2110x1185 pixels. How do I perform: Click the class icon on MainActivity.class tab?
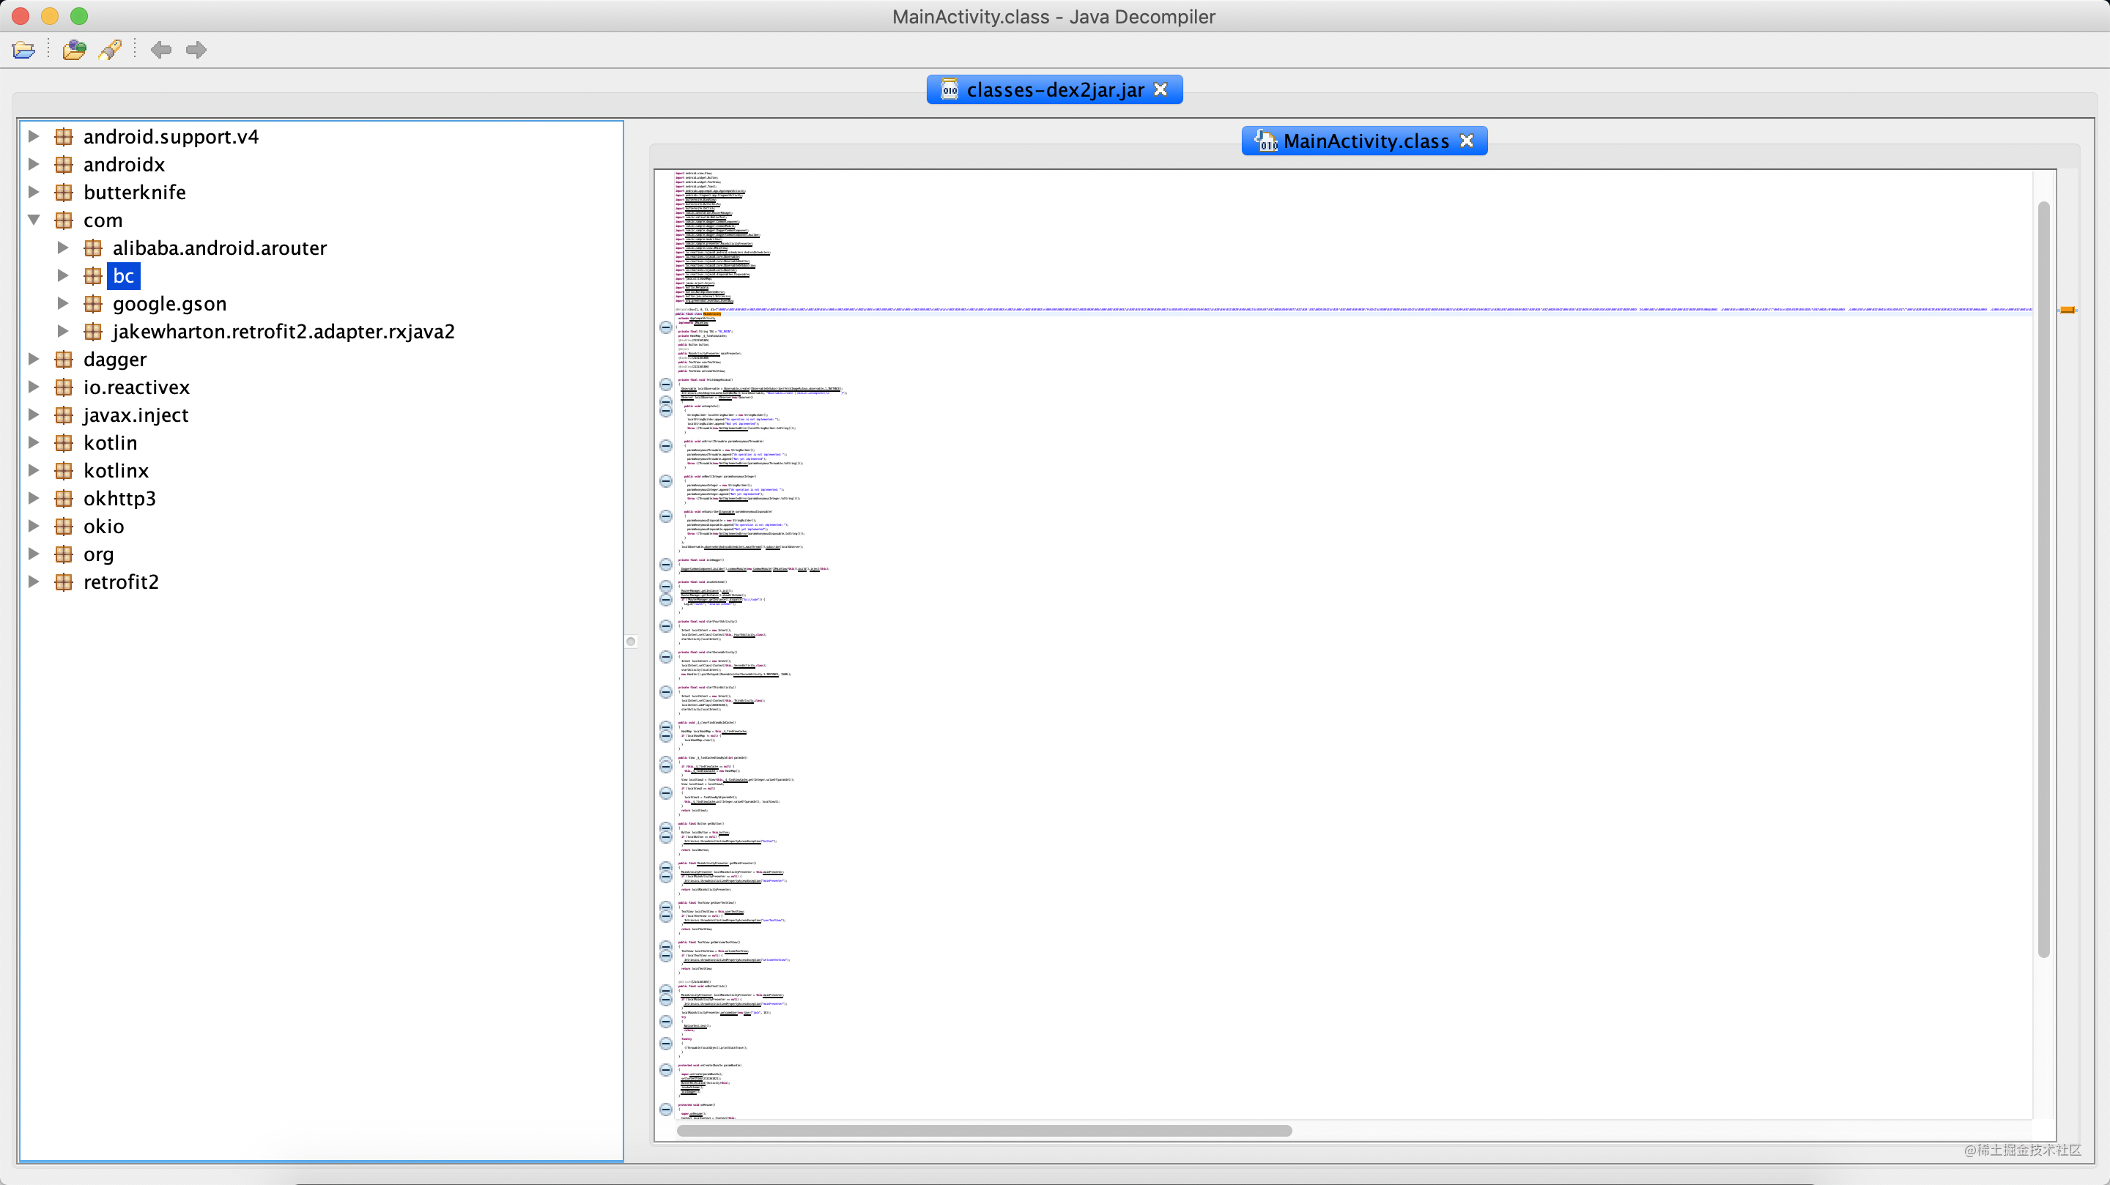click(x=1266, y=140)
